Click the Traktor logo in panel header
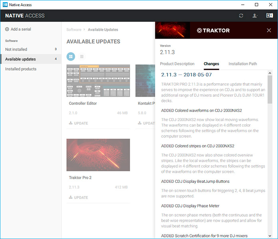Screen dimensions: 278x239 pyautogui.click(x=213, y=30)
